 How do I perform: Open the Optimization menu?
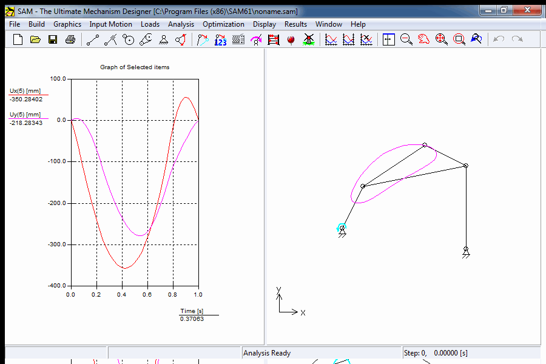(223, 24)
